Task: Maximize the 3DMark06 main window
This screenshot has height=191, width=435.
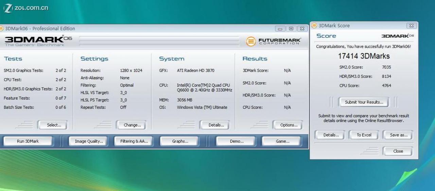Action: (x=291, y=29)
